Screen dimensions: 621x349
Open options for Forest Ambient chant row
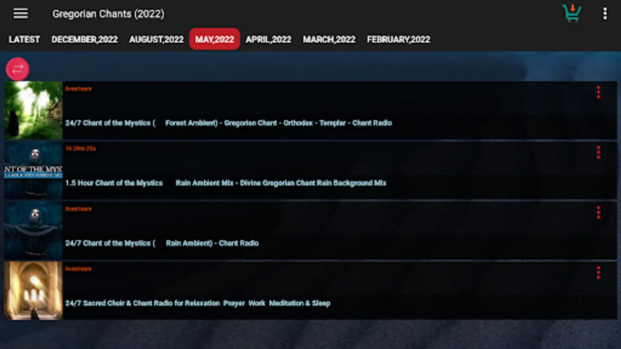(x=598, y=92)
